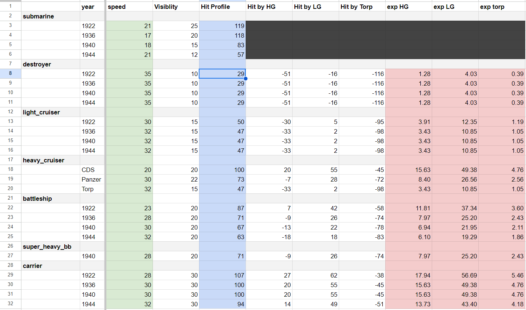Click the 'speed' column header cell

[129, 7]
